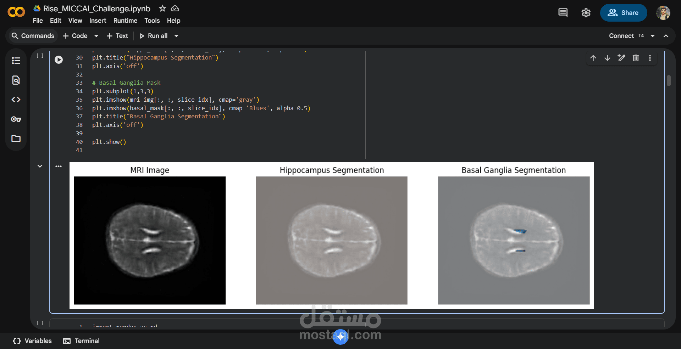
Task: Open the Variables panel
Action: [x=32, y=341]
